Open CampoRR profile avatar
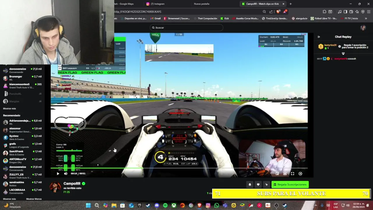 (x=55, y=187)
